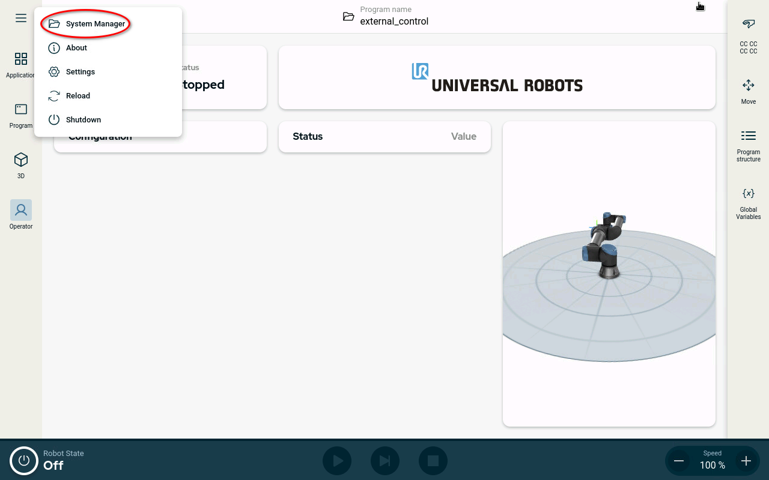Viewport: 769px width, 480px height.
Task: Click the Value column header
Action: click(x=464, y=136)
